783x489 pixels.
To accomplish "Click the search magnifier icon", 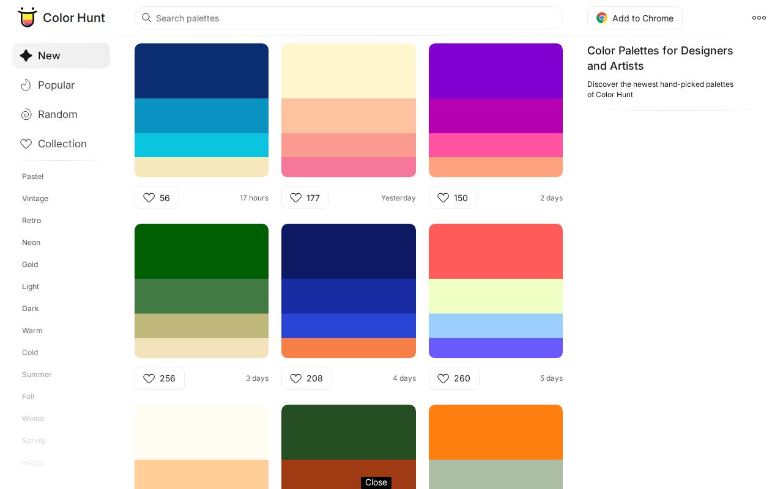I will coord(147,18).
